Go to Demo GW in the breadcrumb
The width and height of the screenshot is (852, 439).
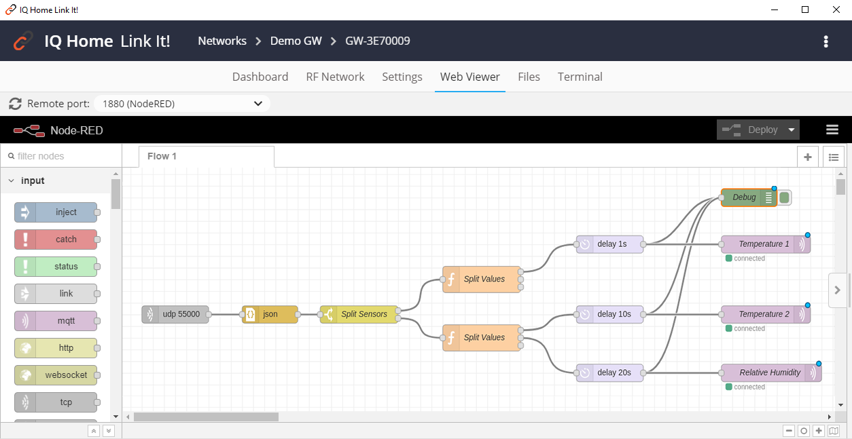tap(296, 41)
